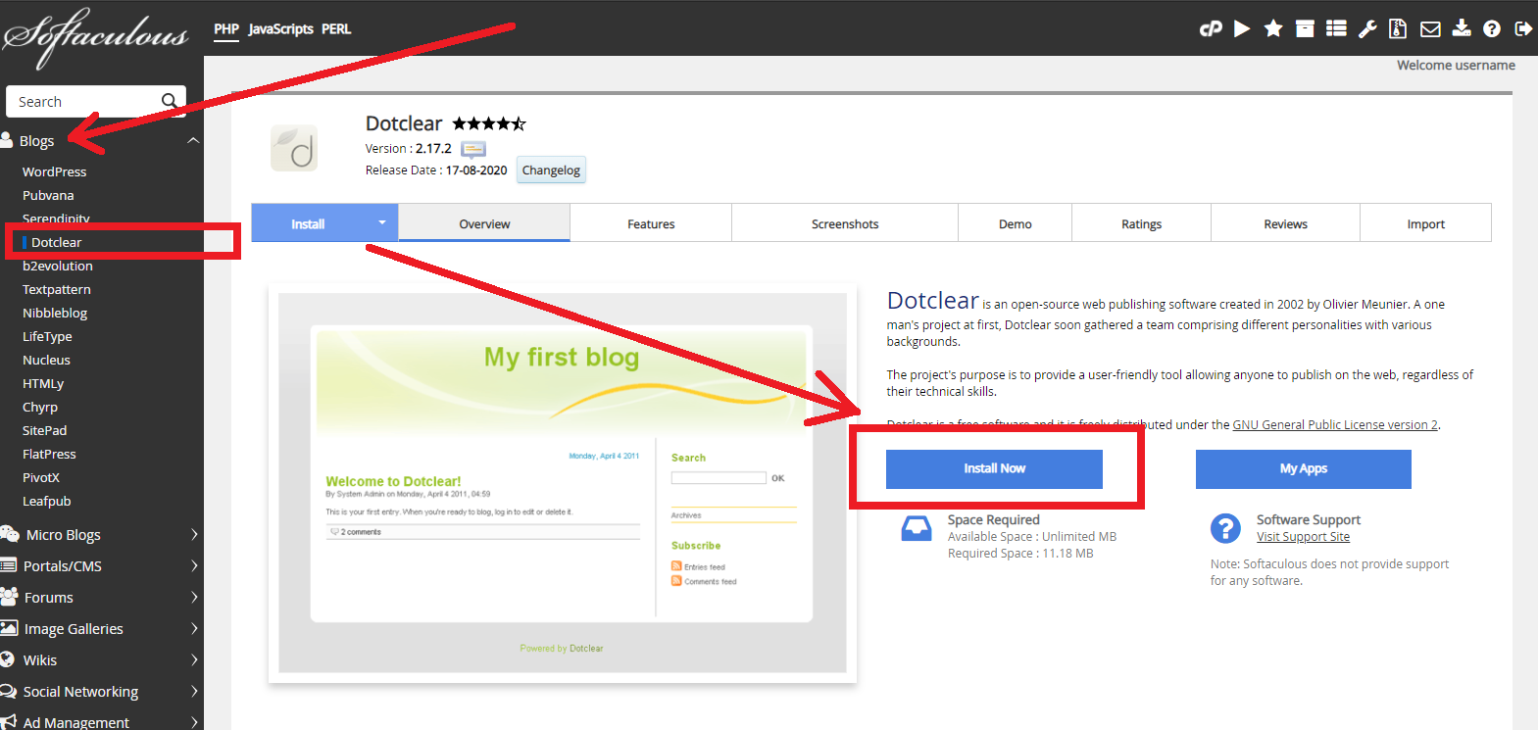Click the play (demos) icon in top bar
The width and height of the screenshot is (1538, 730).
(x=1242, y=28)
